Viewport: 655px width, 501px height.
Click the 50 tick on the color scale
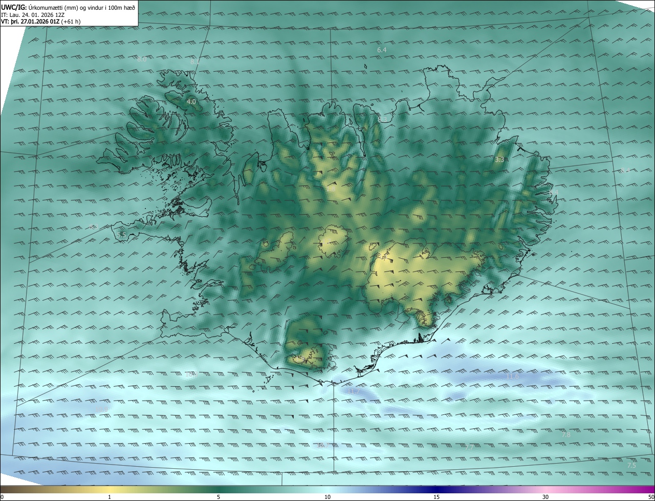point(651,497)
